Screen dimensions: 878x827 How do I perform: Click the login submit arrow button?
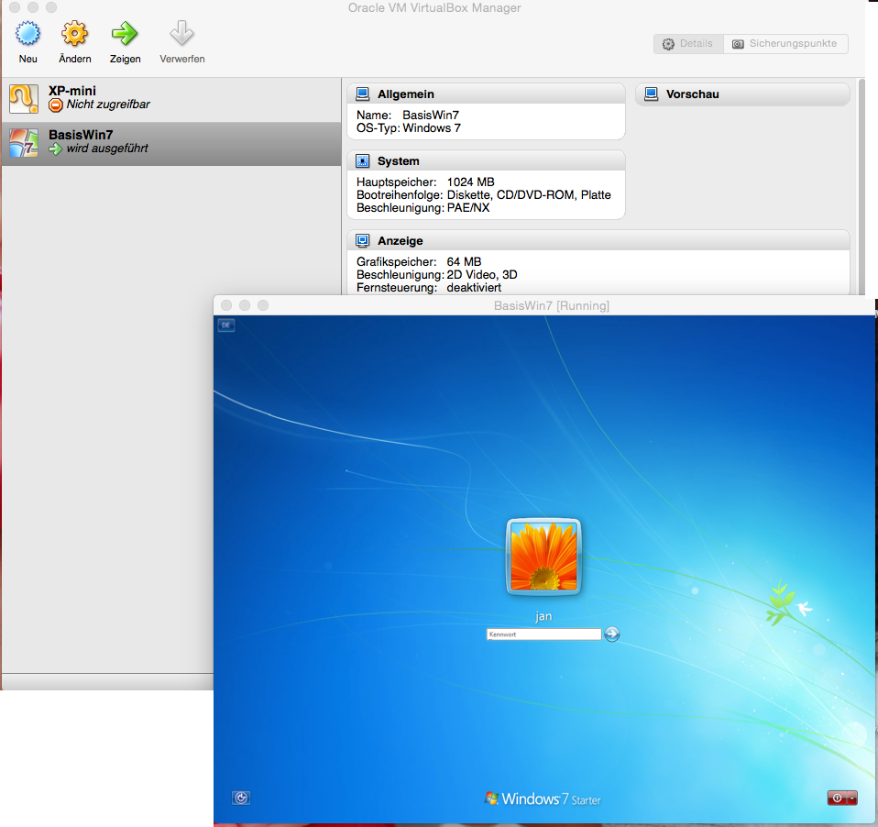point(612,634)
